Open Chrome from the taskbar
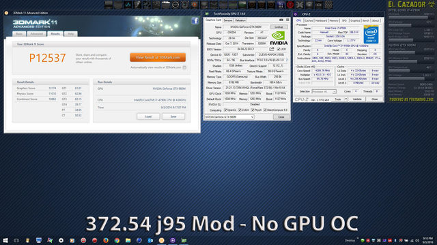Image resolution: width=437 pixels, height=245 pixels. 117,240
